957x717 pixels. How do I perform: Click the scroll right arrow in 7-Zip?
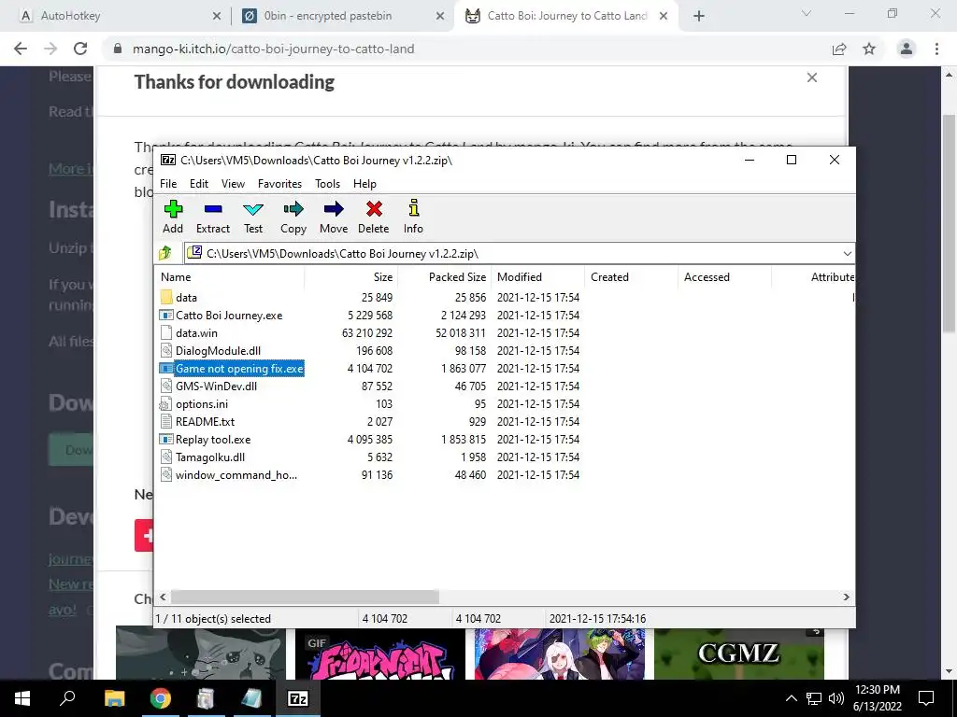[x=847, y=597]
